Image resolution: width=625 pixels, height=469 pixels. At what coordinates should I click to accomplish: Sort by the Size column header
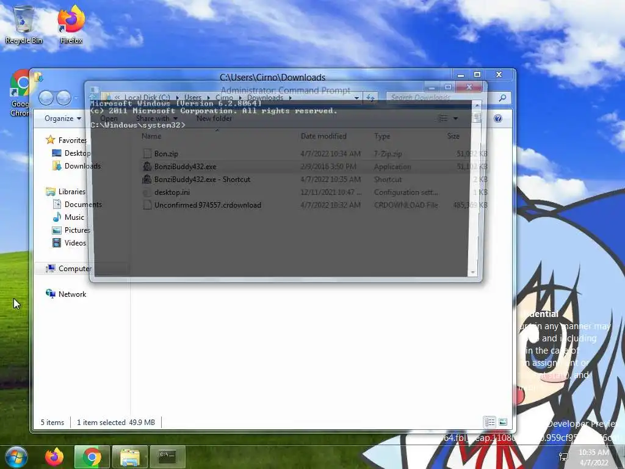pyautogui.click(x=453, y=136)
